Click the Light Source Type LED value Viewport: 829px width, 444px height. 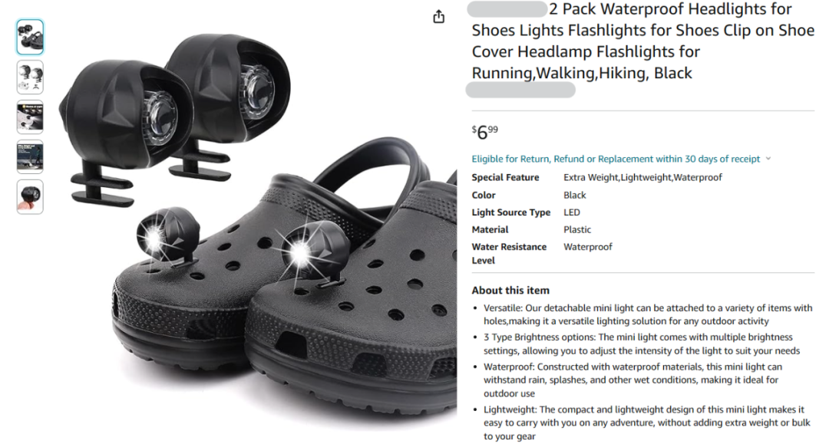(x=572, y=212)
